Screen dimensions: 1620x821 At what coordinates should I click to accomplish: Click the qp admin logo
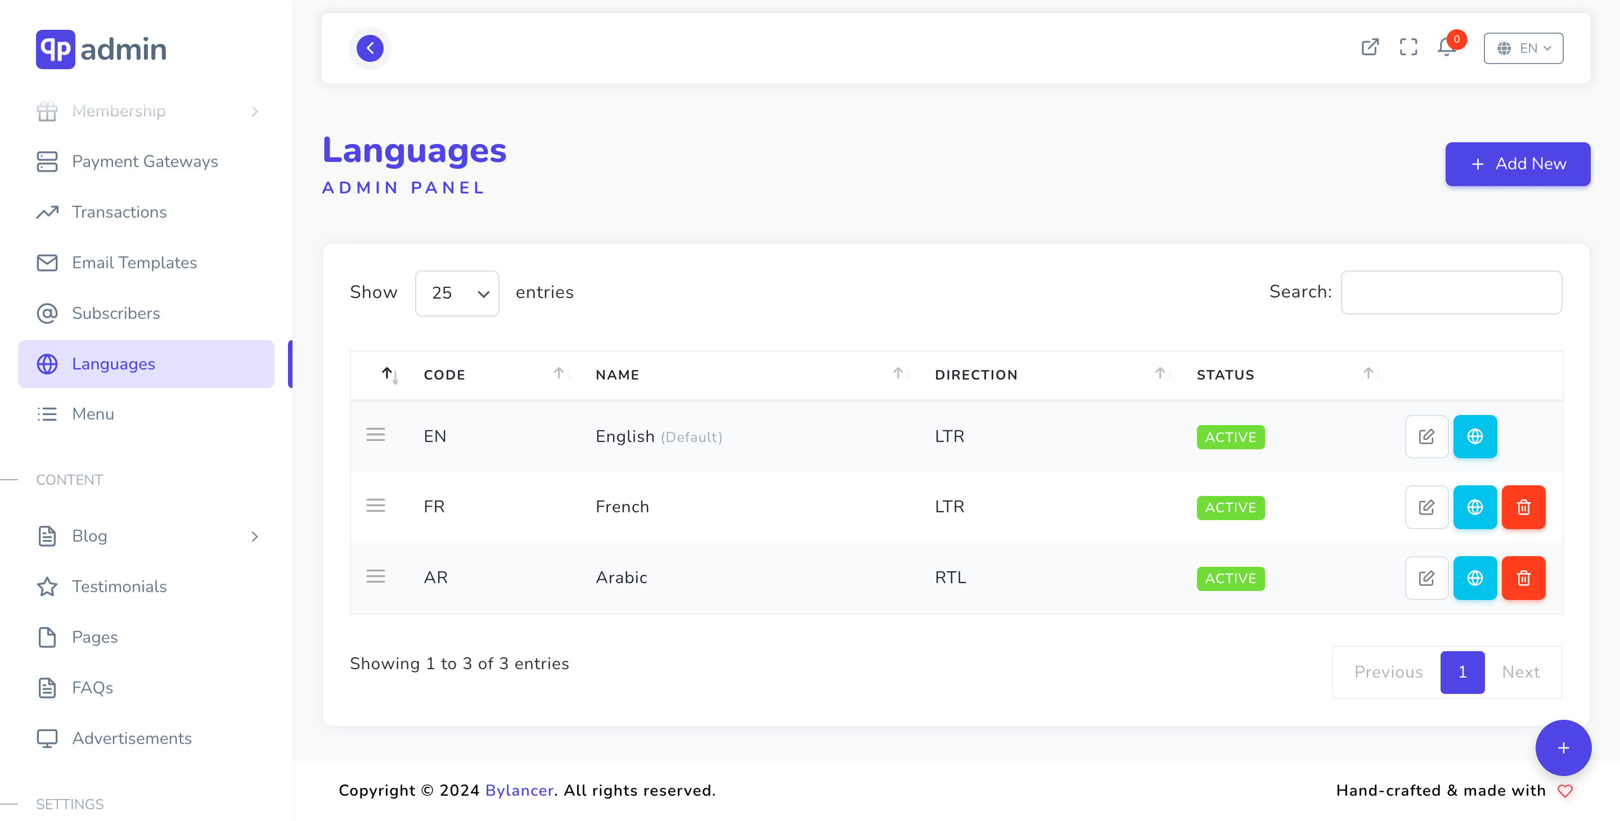pos(101,49)
